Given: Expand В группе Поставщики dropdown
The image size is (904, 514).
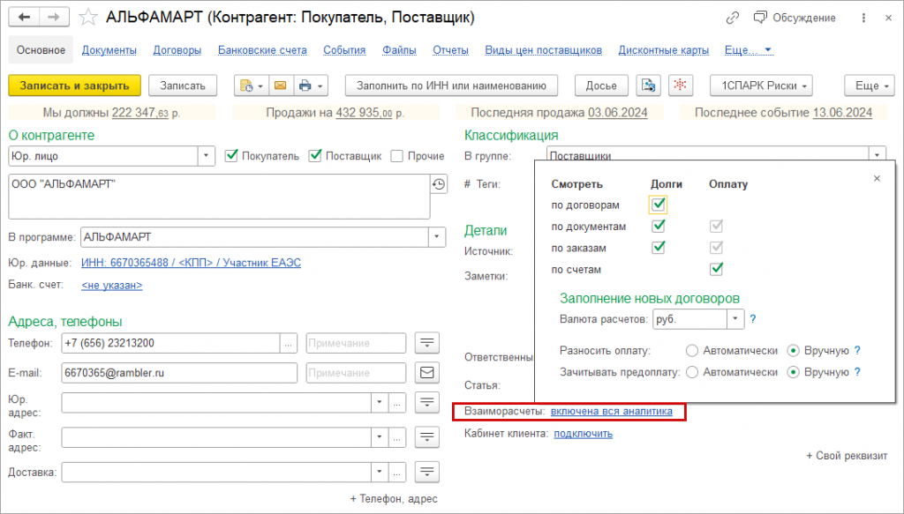Looking at the screenshot, I should coord(877,155).
